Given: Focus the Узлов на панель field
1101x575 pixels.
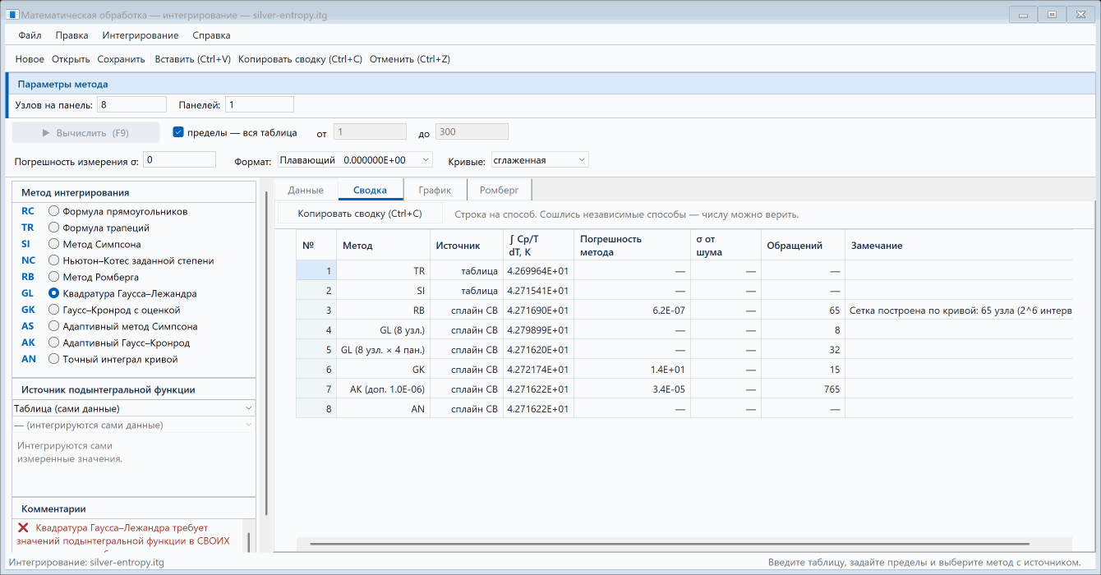Looking at the screenshot, I should tap(131, 104).
